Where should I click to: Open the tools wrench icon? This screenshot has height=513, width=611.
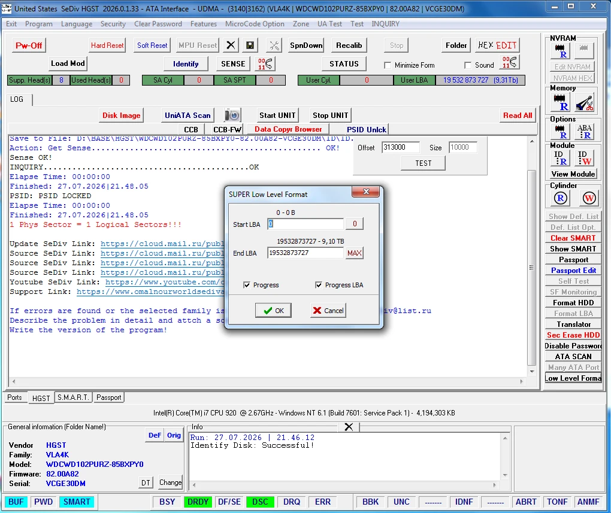coord(274,45)
